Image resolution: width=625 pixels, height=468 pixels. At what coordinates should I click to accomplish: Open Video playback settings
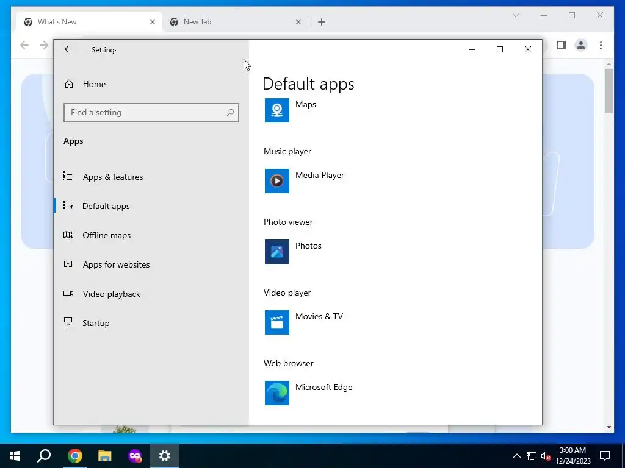111,294
